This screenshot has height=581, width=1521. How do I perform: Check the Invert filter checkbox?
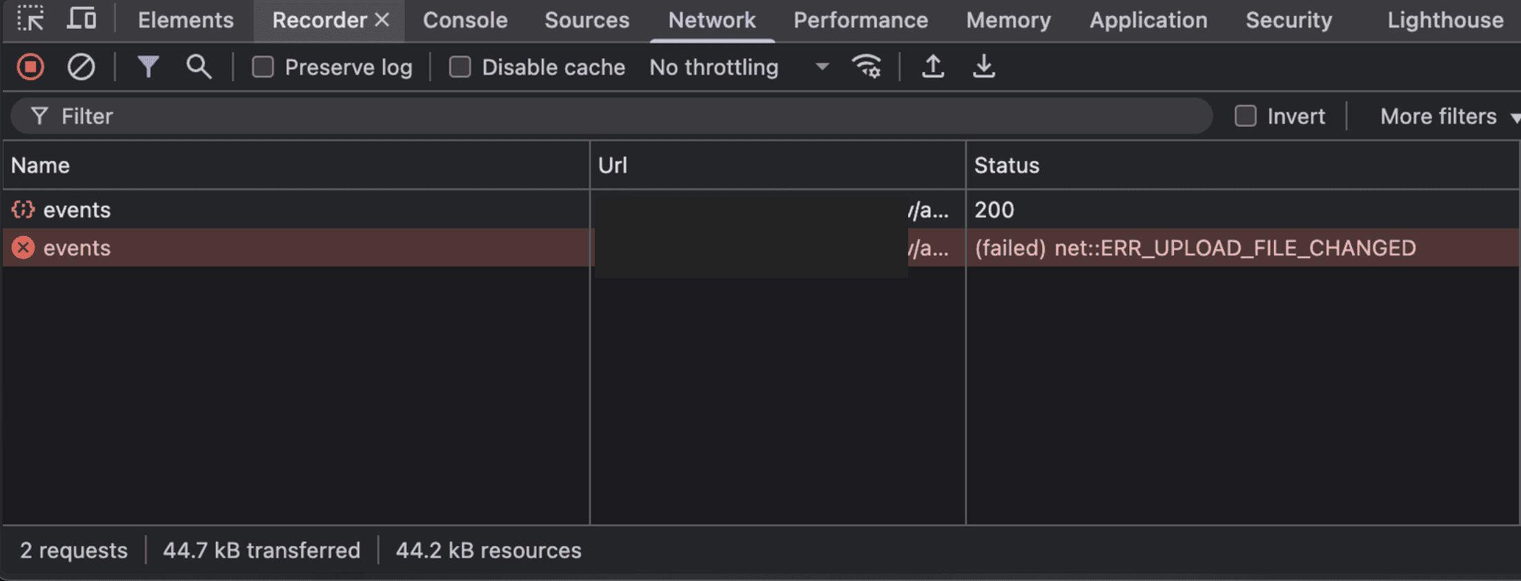(1245, 116)
